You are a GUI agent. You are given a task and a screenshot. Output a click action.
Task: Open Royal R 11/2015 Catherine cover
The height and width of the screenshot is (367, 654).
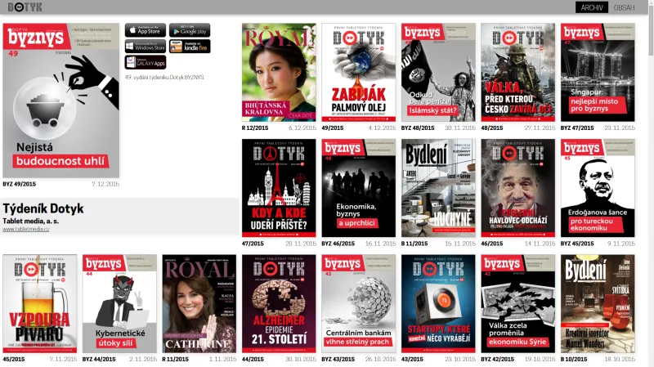click(199, 303)
